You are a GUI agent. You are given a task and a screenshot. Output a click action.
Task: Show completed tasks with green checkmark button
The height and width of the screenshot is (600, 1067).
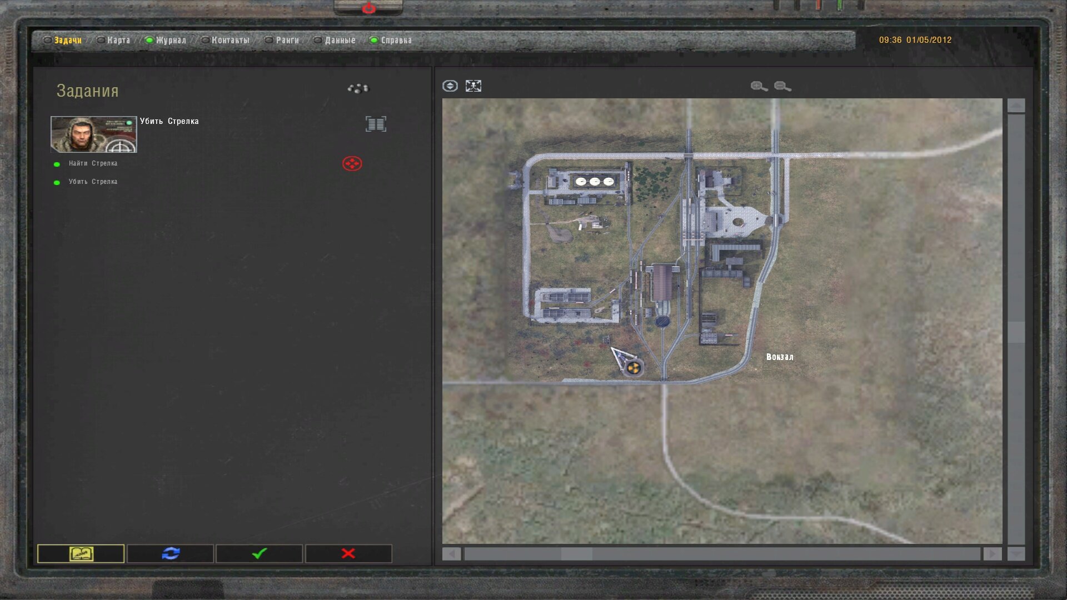pyautogui.click(x=259, y=553)
